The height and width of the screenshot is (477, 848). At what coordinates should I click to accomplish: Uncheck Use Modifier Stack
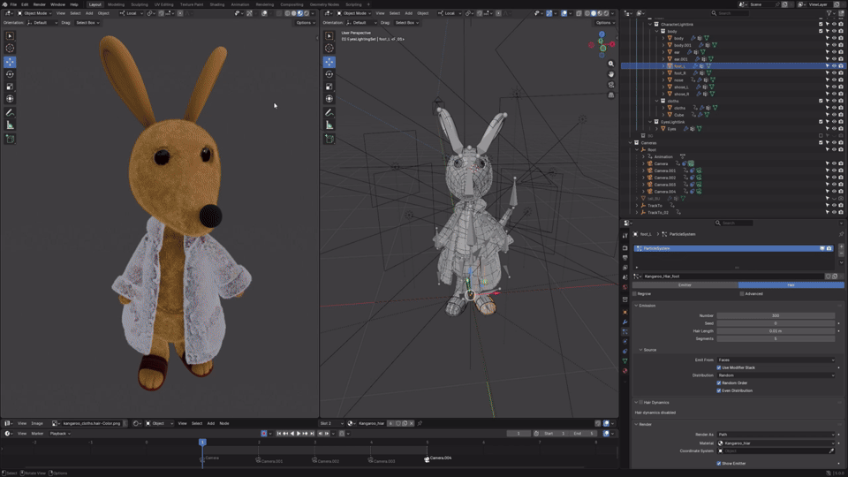[719, 367]
